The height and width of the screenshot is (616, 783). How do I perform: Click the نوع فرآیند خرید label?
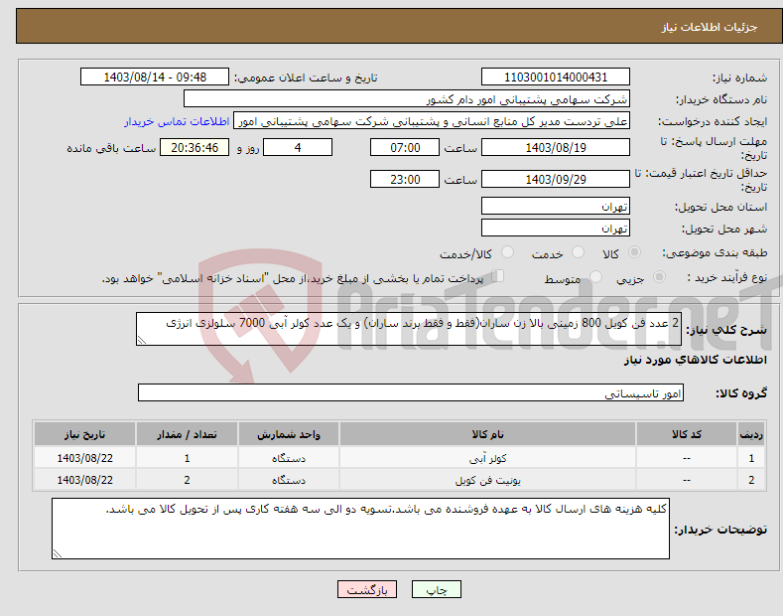[x=726, y=277]
